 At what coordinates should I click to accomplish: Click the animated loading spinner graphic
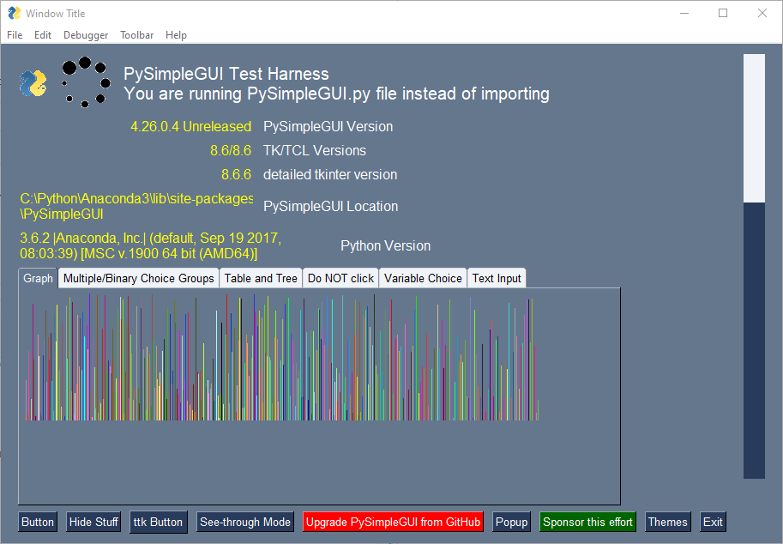click(x=86, y=82)
